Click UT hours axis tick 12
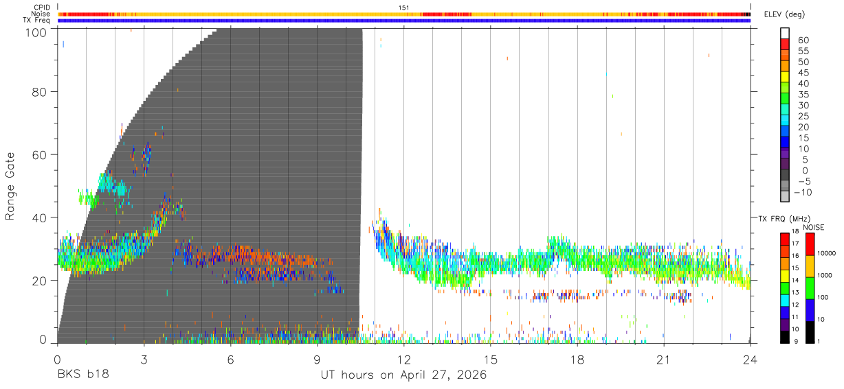The image size is (844, 389). point(404,359)
